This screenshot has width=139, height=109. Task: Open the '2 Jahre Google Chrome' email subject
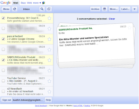[21, 39]
